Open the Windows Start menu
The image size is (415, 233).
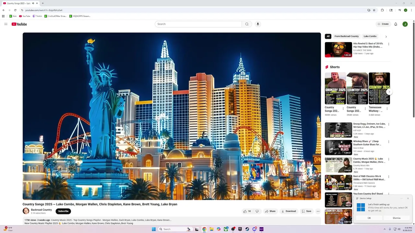click(x=154, y=229)
